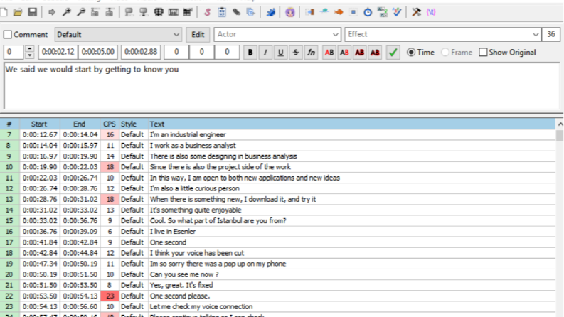The height and width of the screenshot is (317, 564).
Task: Snap subtitles to scene icon
Action: [173, 12]
